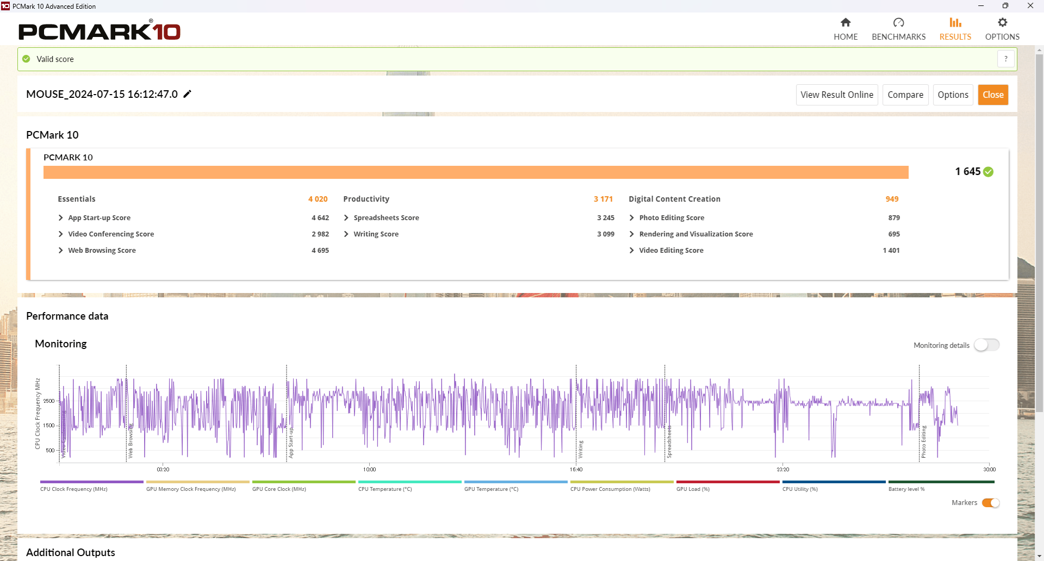The width and height of the screenshot is (1044, 561).
Task: Click Digital Content Creation score 949
Action: pos(892,199)
